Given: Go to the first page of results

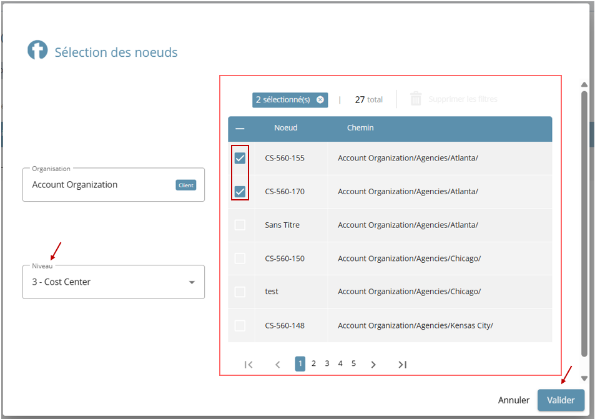Looking at the screenshot, I should [x=248, y=365].
